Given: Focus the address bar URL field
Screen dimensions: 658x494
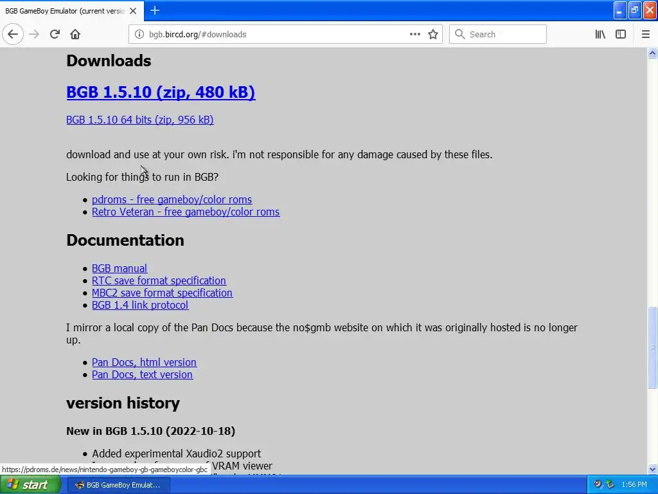Looking at the screenshot, I should [277, 34].
